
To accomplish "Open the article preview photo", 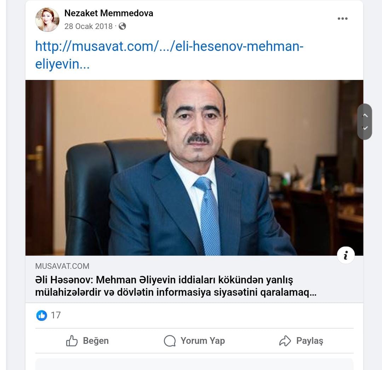I will pos(195,168).
